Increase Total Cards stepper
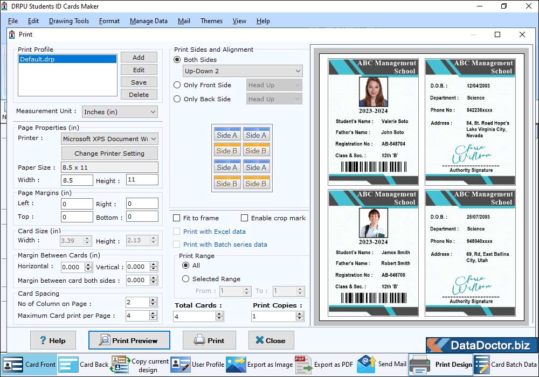Viewport: 539px width, 377px height. (219, 314)
